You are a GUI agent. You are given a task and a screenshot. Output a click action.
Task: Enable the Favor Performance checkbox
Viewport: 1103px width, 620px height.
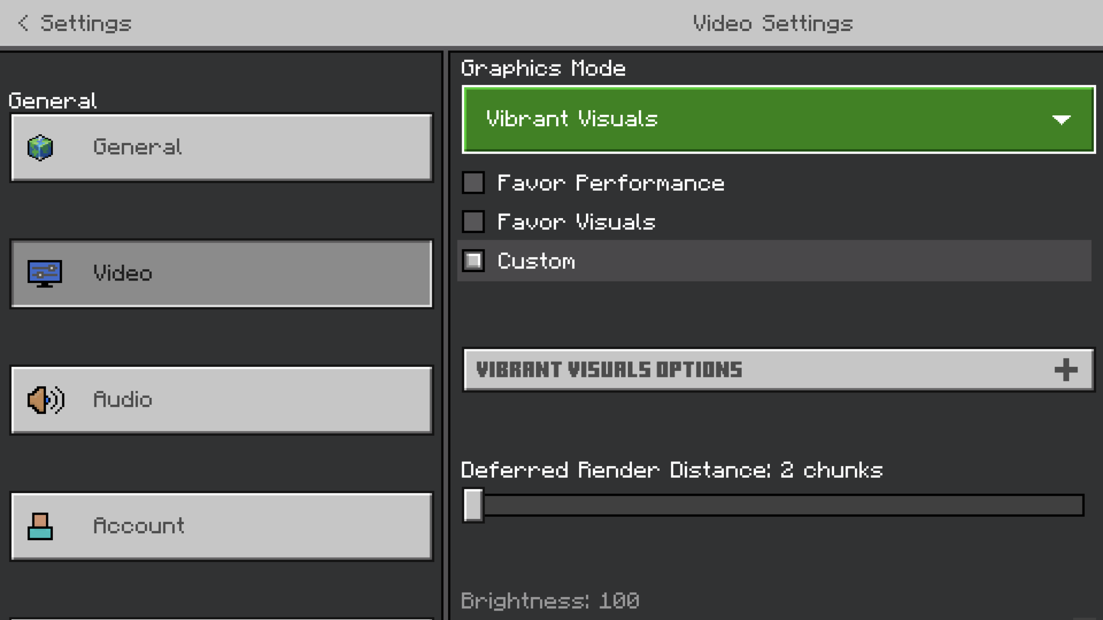click(x=473, y=183)
